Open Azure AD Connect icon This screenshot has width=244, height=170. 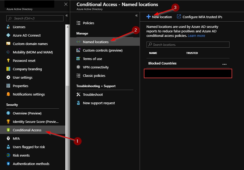click(x=8, y=35)
